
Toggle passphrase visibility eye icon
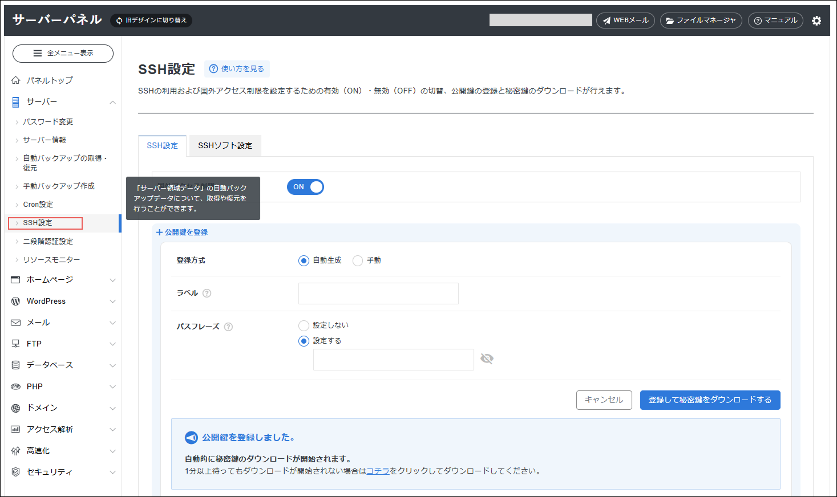(x=487, y=359)
